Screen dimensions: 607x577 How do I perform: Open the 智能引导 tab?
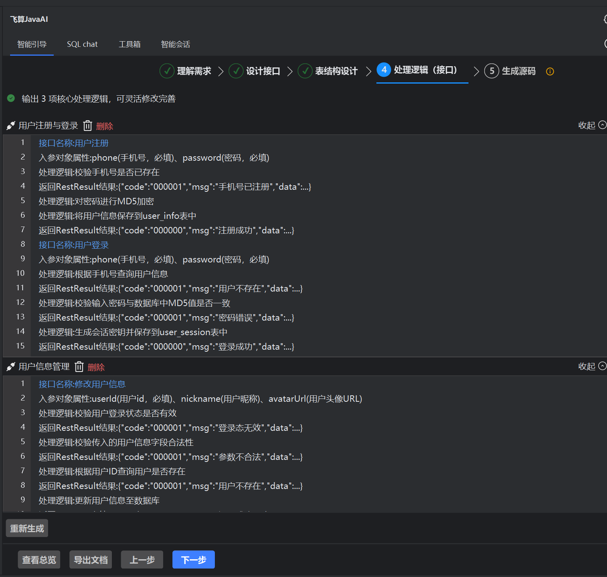(32, 44)
